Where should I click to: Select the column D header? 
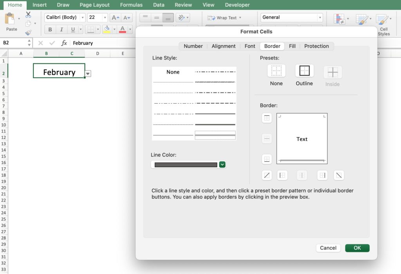[98, 53]
